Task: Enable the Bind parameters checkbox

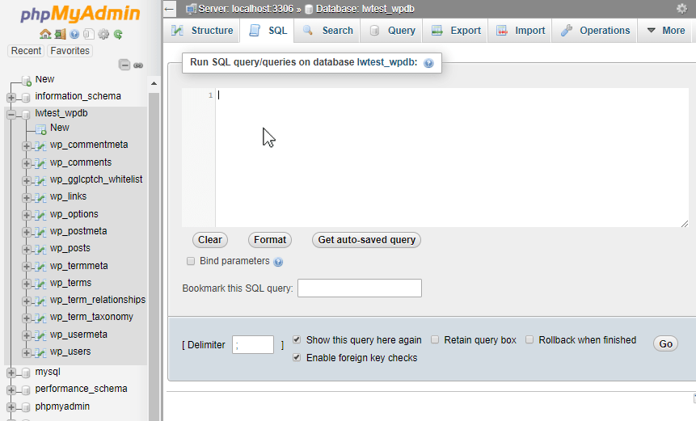Action: [191, 261]
